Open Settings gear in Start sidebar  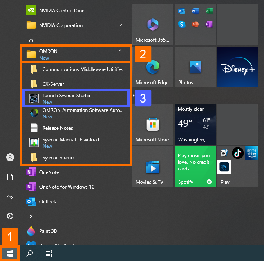tap(11, 216)
